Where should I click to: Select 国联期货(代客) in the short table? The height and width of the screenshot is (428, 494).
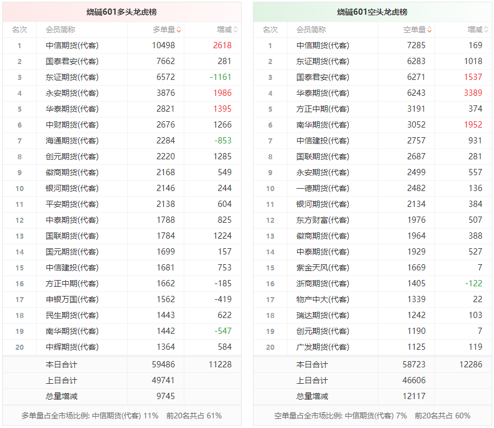(323, 156)
